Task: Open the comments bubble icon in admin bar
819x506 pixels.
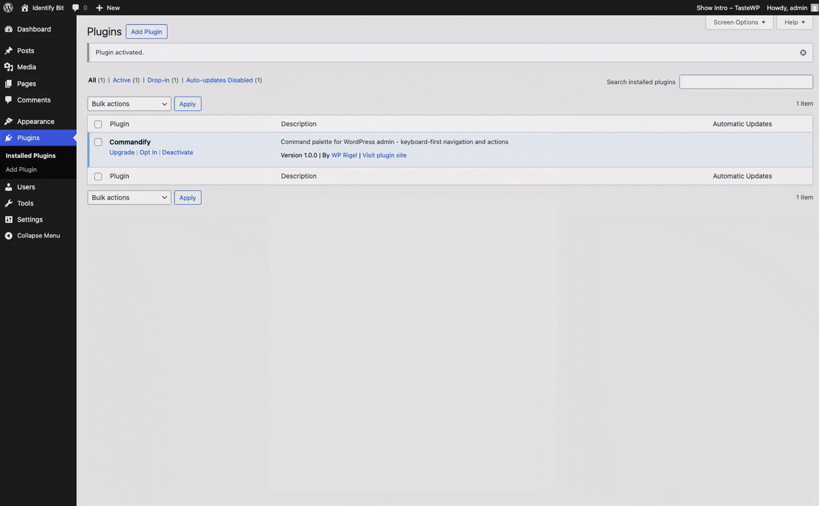Action: coord(76,8)
